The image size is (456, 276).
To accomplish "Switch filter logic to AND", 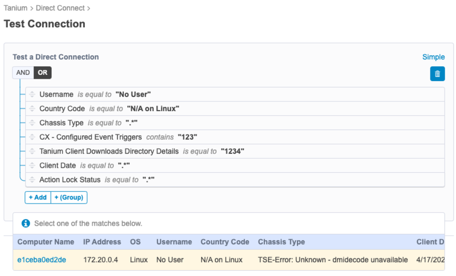I will pyautogui.click(x=23, y=73).
